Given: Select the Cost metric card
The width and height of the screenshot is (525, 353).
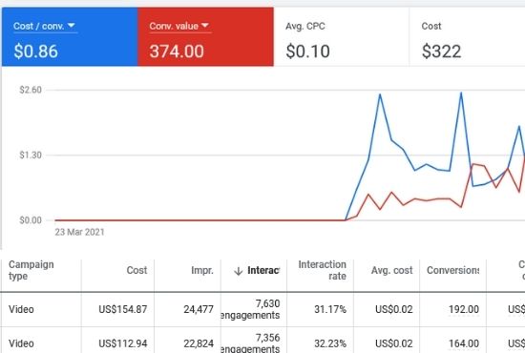Looking at the screenshot, I should [x=467, y=37].
